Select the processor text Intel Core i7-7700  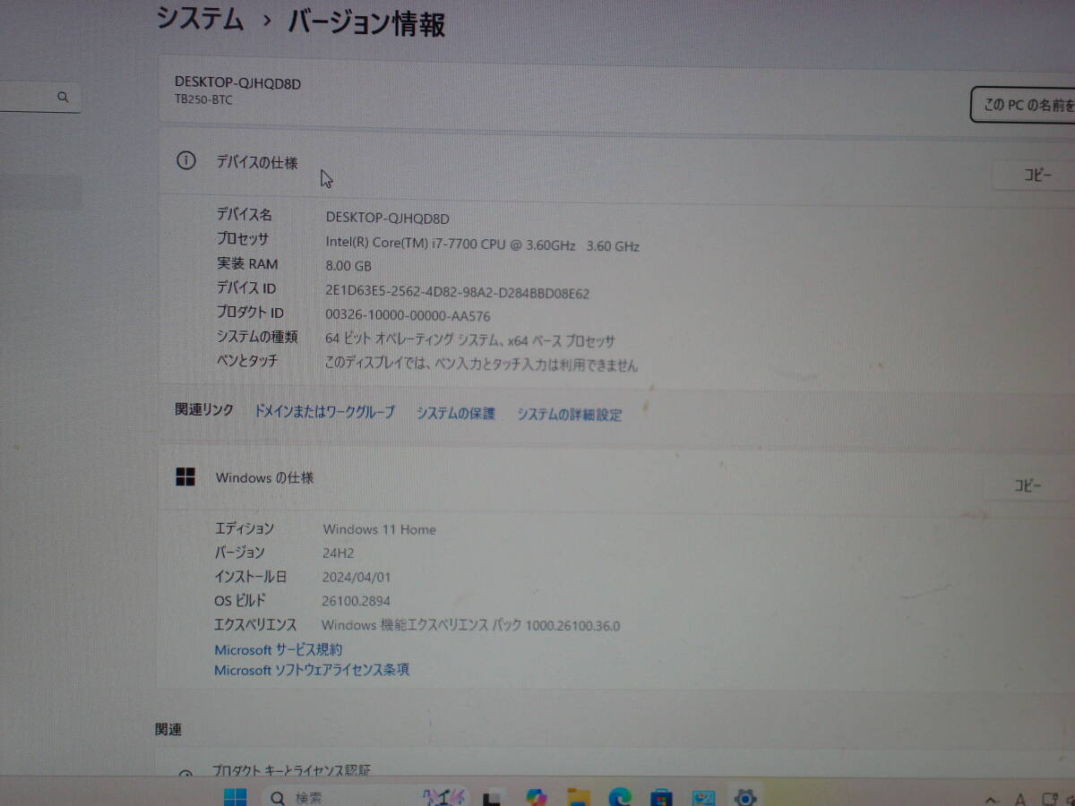coord(482,244)
